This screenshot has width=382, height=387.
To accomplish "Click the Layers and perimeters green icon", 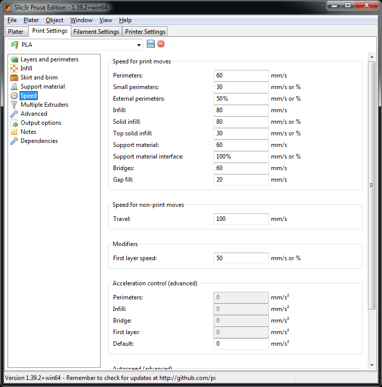I will click(x=14, y=59).
